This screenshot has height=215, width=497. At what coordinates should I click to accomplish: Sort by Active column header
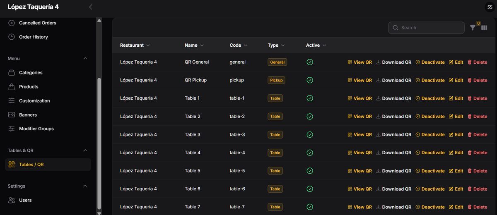316,45
